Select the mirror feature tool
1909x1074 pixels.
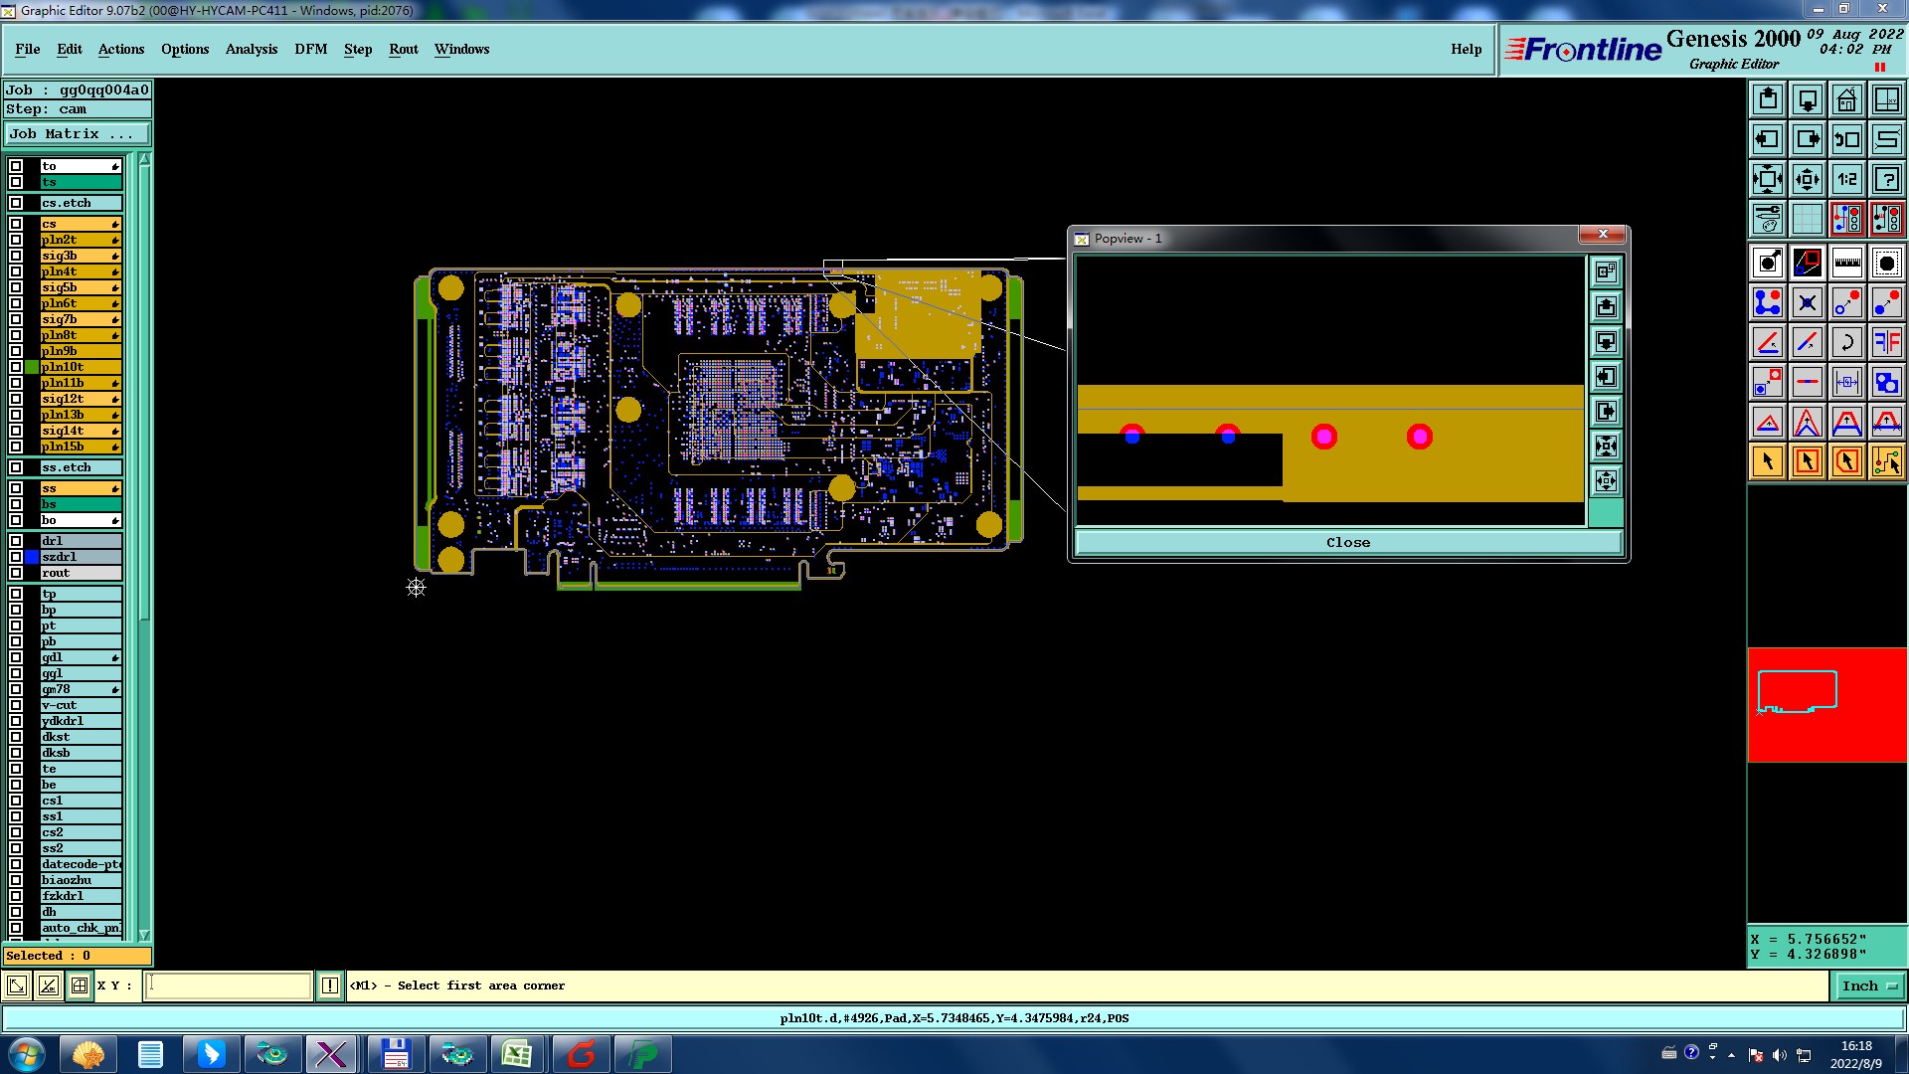1886,342
